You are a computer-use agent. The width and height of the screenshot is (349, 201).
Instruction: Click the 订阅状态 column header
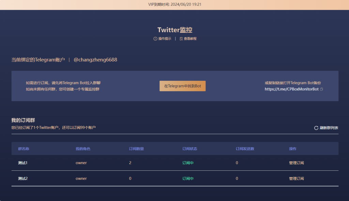coord(189,149)
